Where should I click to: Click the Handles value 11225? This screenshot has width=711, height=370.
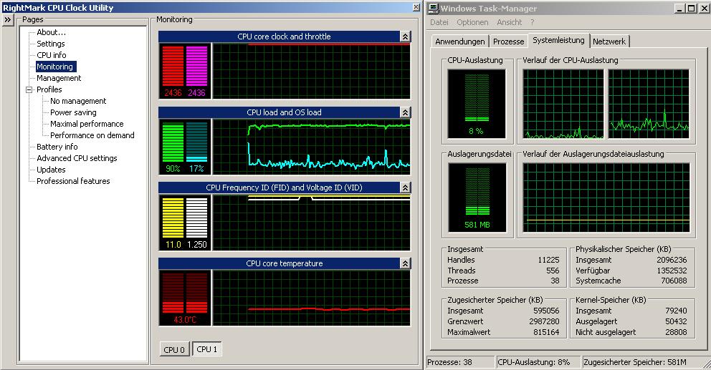click(x=549, y=260)
